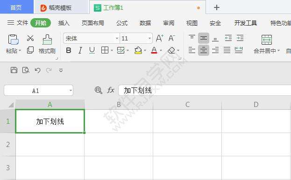The width and height of the screenshot is (291, 180).
Task: Increase indent icon
Action: (240, 38)
